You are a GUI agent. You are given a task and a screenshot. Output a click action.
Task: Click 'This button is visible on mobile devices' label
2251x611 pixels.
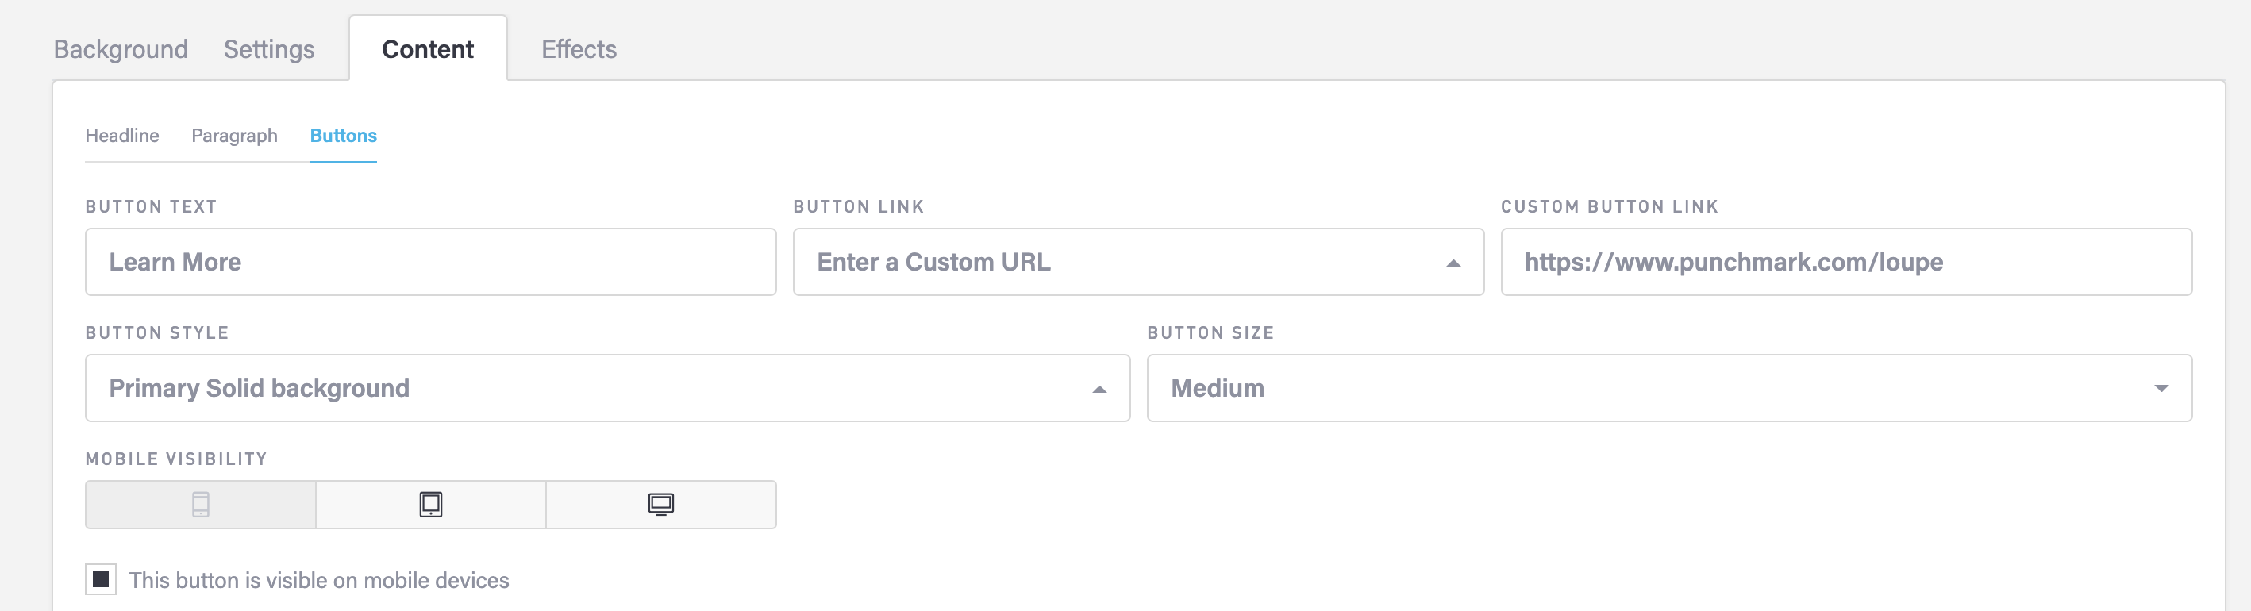click(319, 580)
